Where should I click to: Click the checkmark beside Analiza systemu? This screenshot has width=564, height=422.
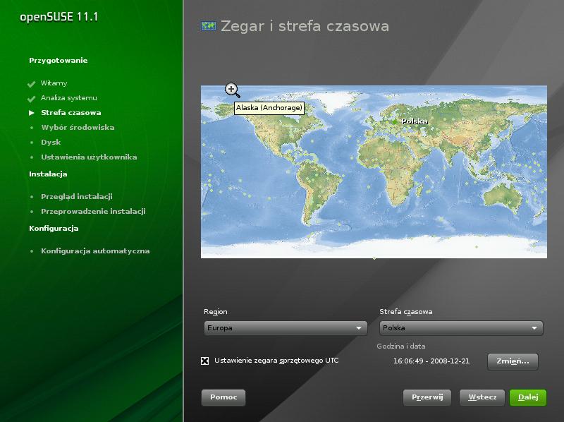(x=31, y=99)
